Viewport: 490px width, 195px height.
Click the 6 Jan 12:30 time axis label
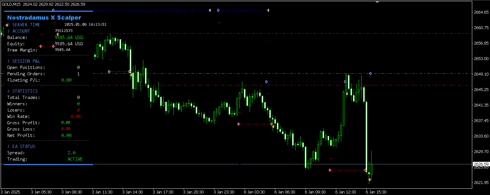[x=345, y=192]
